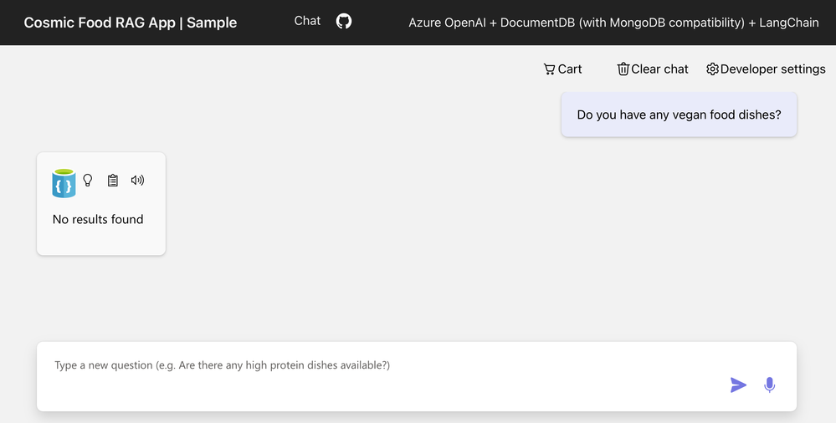Play the answer with the speaker icon
The height and width of the screenshot is (423, 836).
click(x=138, y=180)
